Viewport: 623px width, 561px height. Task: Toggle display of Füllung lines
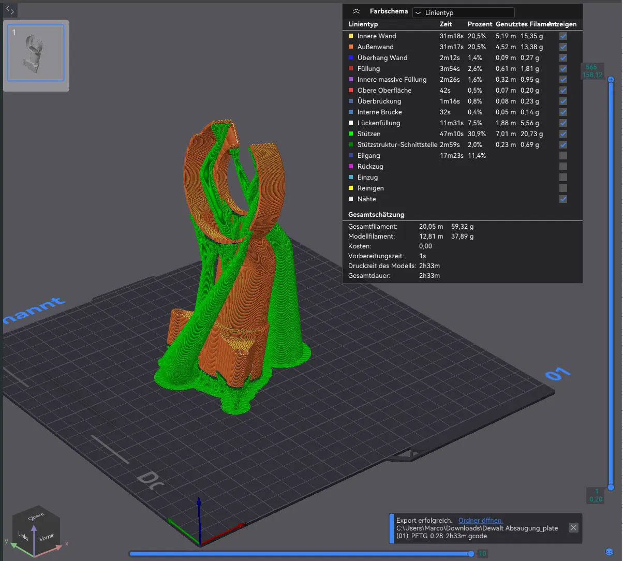tap(563, 69)
